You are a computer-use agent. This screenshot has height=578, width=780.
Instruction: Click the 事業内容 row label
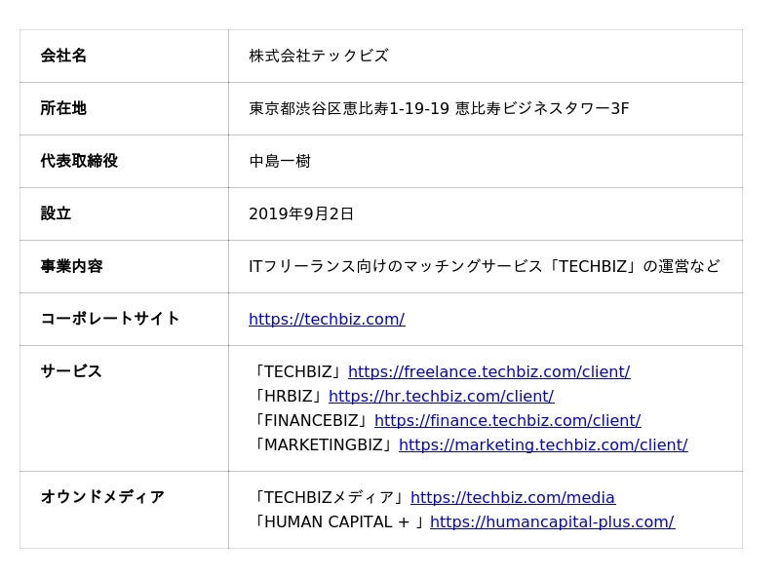[71, 266]
